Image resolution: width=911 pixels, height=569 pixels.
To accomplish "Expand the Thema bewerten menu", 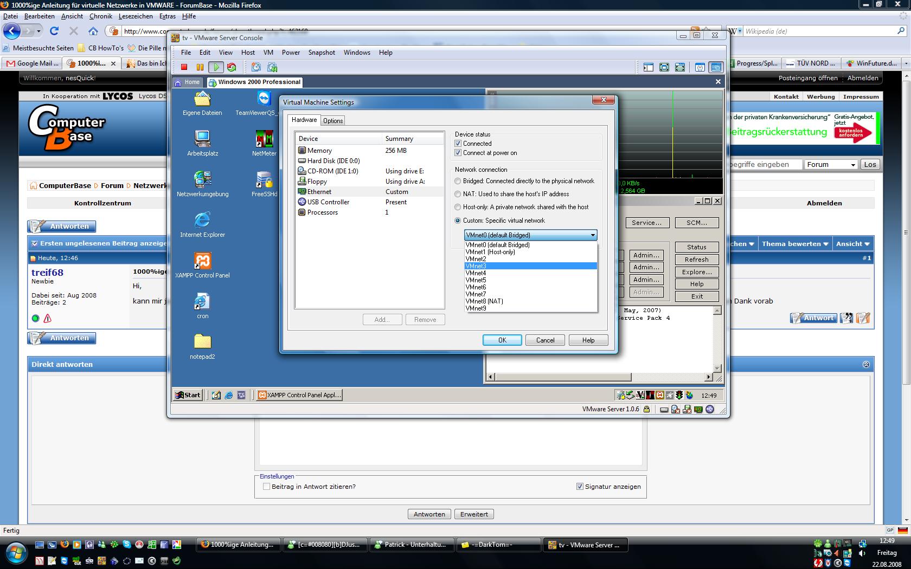I will (795, 244).
